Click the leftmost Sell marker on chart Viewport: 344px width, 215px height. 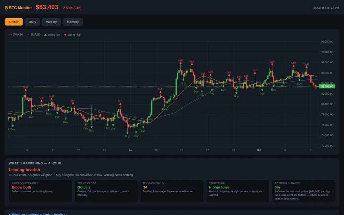pyautogui.click(x=25, y=89)
